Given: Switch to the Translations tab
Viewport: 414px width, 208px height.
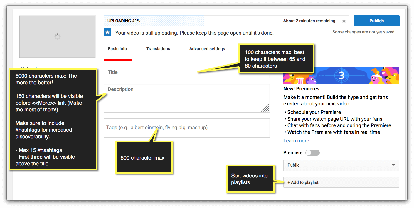Looking at the screenshot, I should (158, 49).
